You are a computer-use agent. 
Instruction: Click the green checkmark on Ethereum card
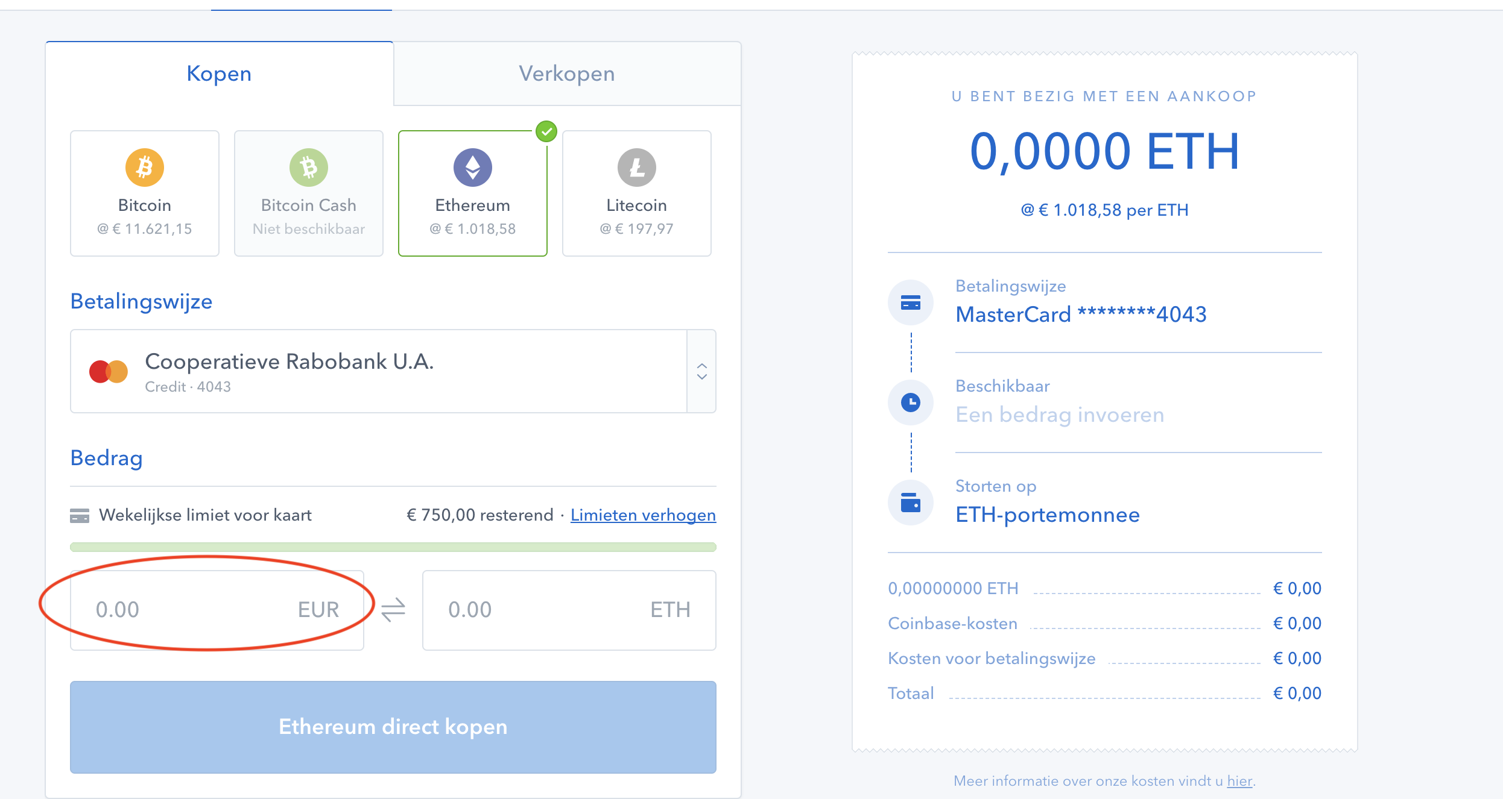point(546,131)
